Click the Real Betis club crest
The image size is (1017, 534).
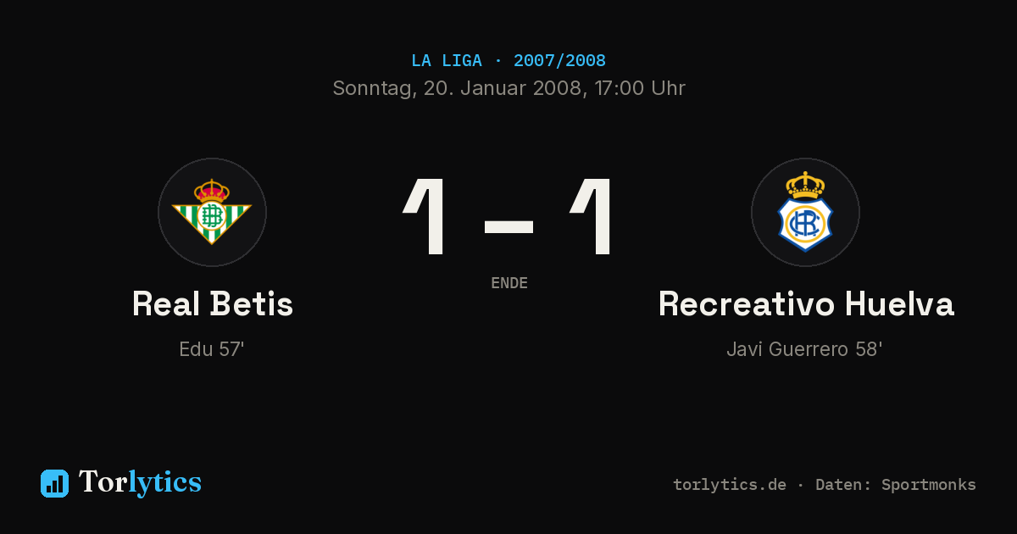(x=212, y=212)
